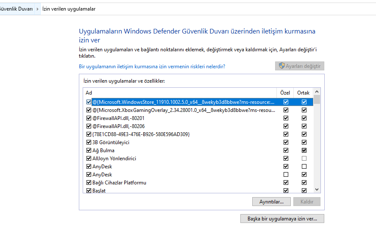Select the @FirewallAPI.dll,-80201 list entry
This screenshot has width=376, height=248.
(x=118, y=118)
